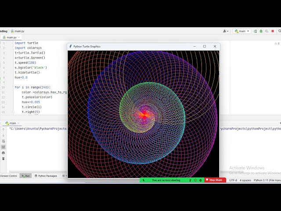Viewport: 281px width, 211px height.
Task: Click the console output path line
Action: click(38, 129)
